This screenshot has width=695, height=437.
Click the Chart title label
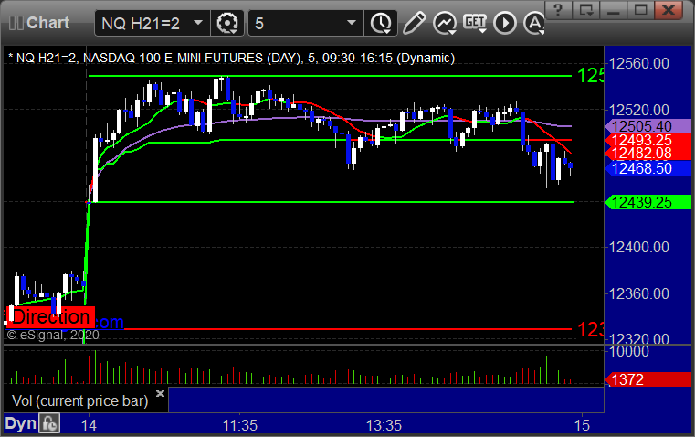click(x=47, y=23)
